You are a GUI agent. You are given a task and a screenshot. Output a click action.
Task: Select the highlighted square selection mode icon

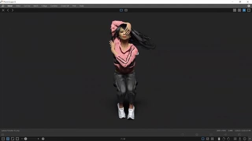(203, 139)
